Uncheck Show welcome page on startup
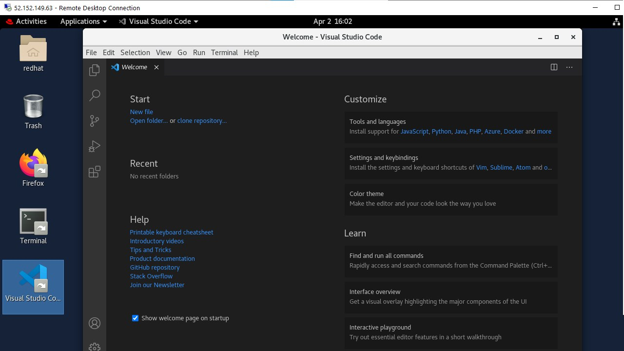This screenshot has width=624, height=351. [x=136, y=318]
